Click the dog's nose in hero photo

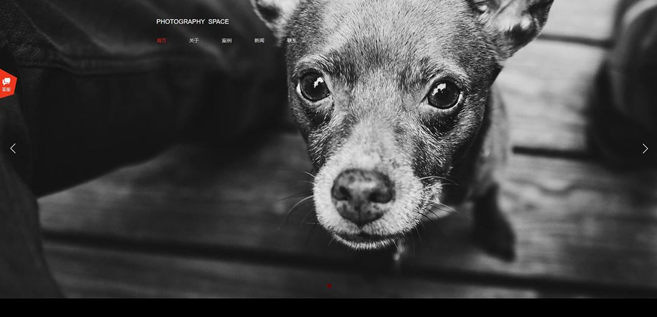[x=362, y=193]
